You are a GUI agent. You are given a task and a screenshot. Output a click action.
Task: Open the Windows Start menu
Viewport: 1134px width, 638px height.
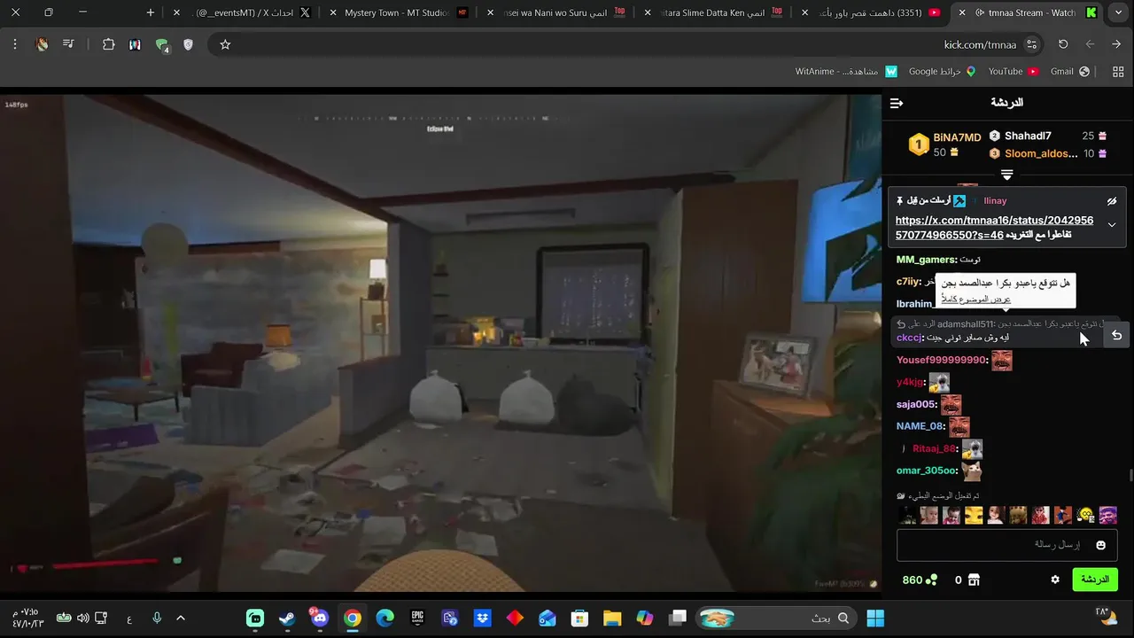coord(875,618)
